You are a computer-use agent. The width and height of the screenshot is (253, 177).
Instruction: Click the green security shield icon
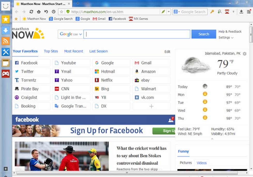(68, 12)
